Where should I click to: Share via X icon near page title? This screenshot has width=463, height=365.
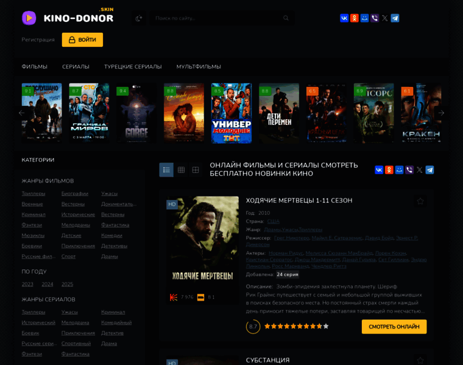(x=420, y=170)
